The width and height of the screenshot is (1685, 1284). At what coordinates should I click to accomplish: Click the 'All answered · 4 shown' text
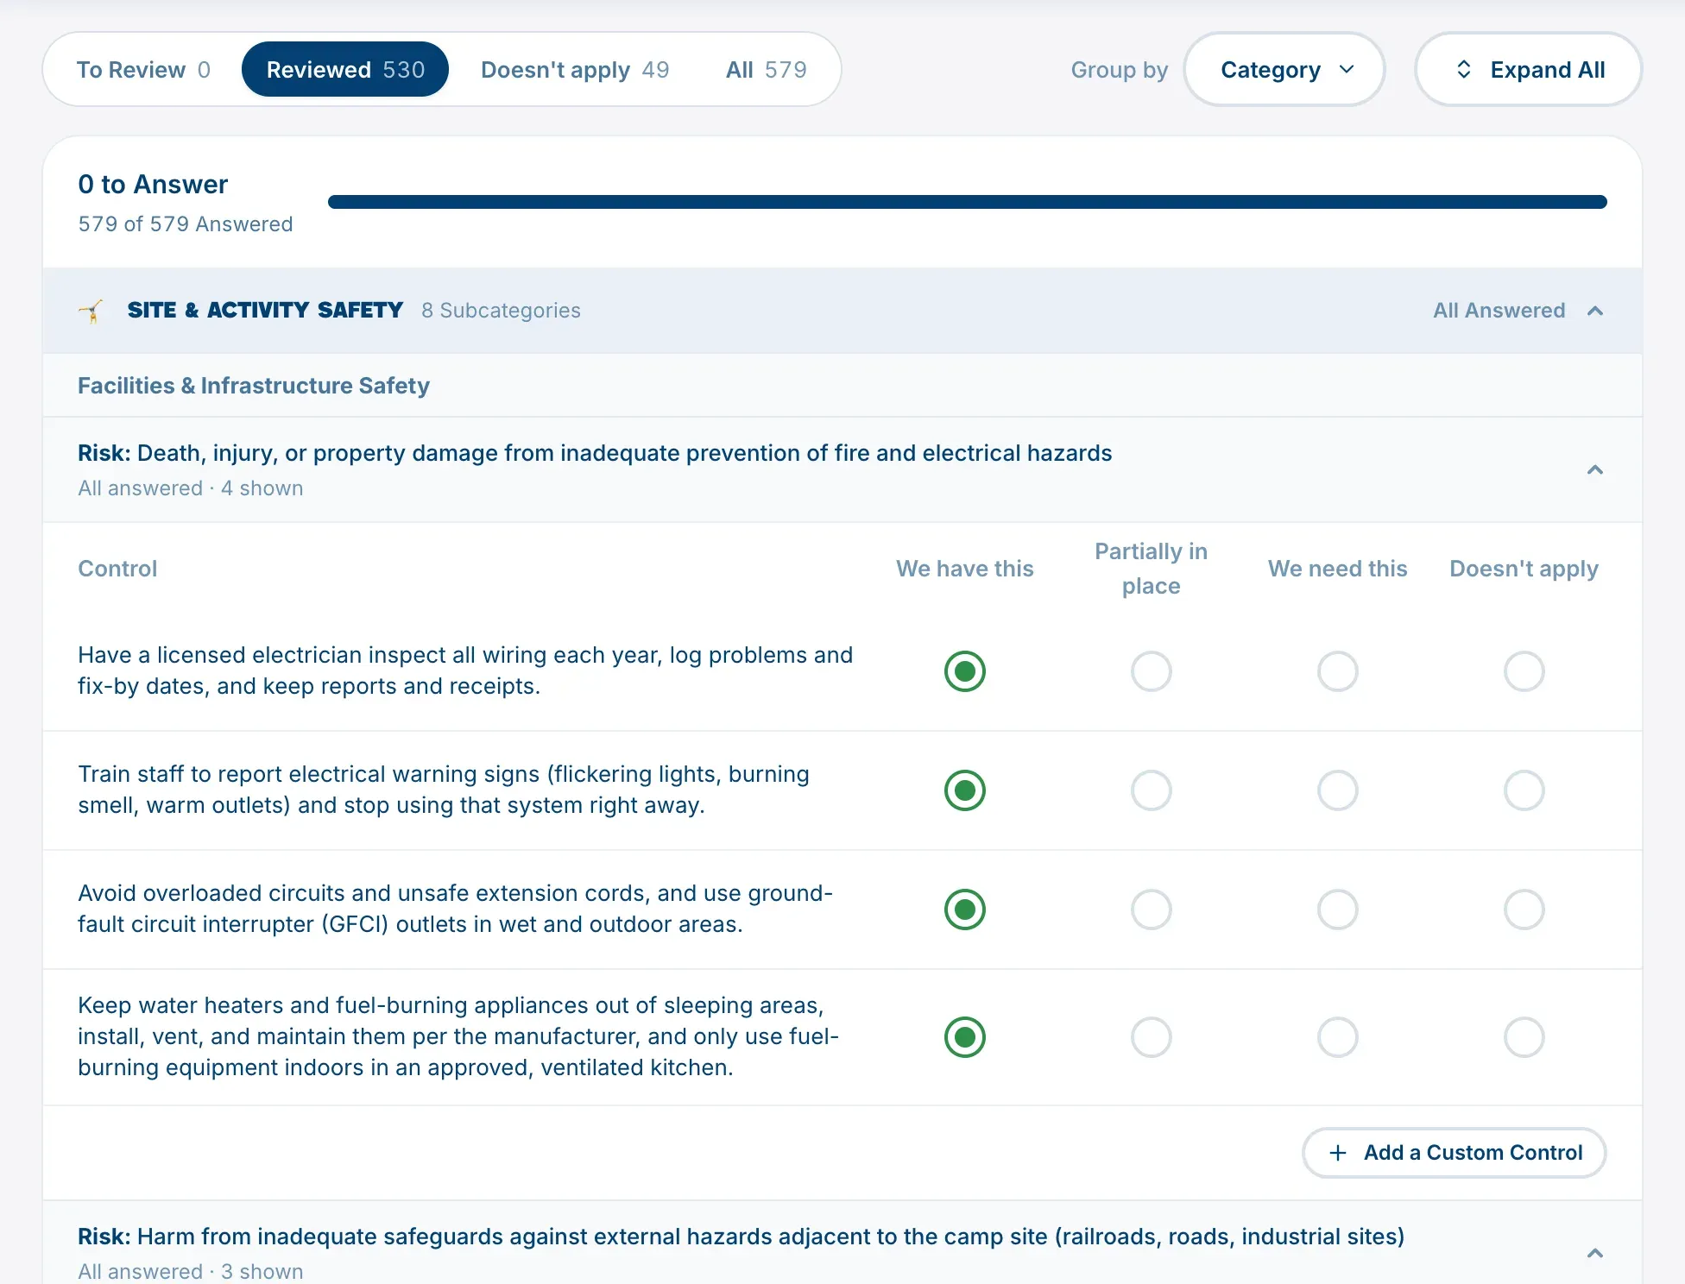[x=191, y=488]
